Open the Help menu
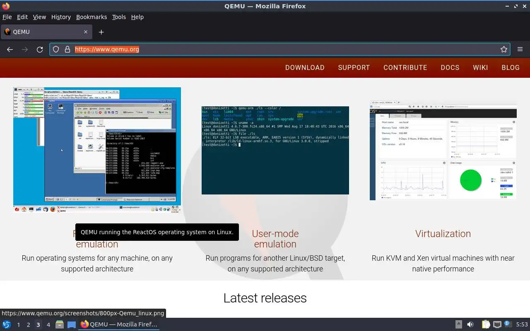The width and height of the screenshot is (530, 331). [x=137, y=17]
